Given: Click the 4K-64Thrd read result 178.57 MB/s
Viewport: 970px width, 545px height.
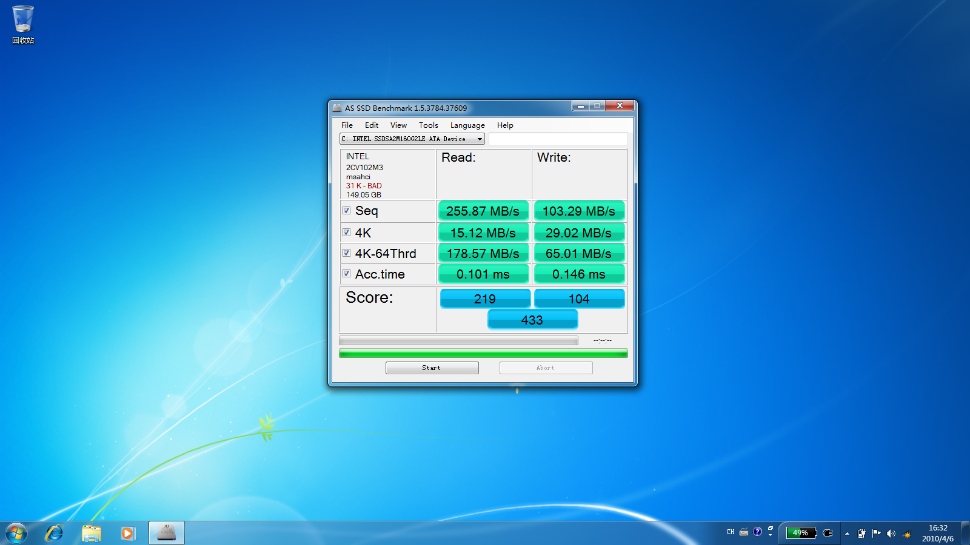Looking at the screenshot, I should (483, 253).
